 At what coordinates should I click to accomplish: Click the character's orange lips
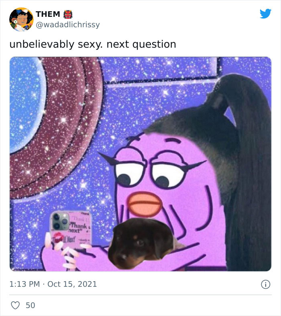[x=145, y=204]
